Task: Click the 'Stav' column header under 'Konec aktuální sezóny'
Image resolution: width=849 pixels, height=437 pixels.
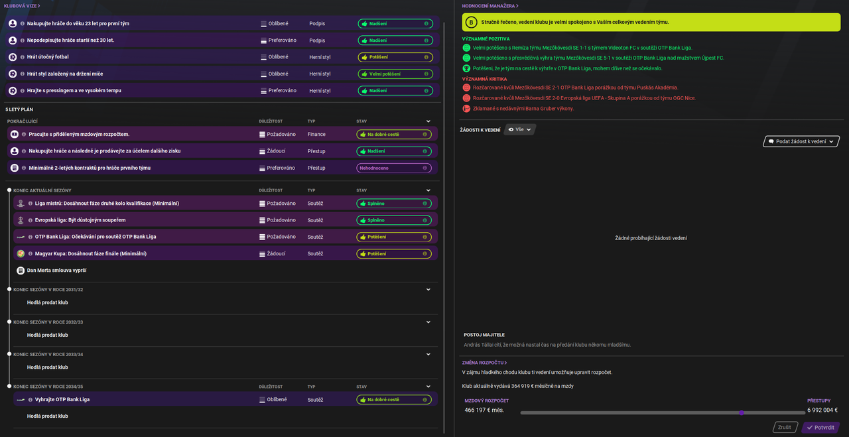Action: point(361,190)
